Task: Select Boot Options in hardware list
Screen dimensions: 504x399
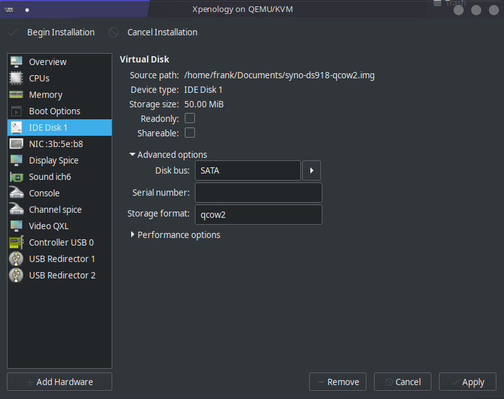Action: point(59,111)
